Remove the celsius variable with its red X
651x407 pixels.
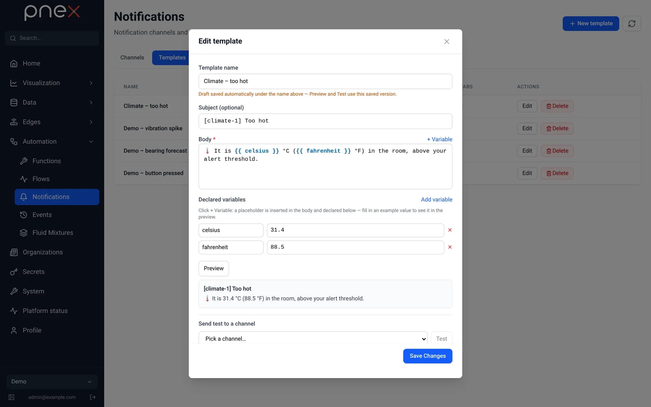pyautogui.click(x=450, y=230)
